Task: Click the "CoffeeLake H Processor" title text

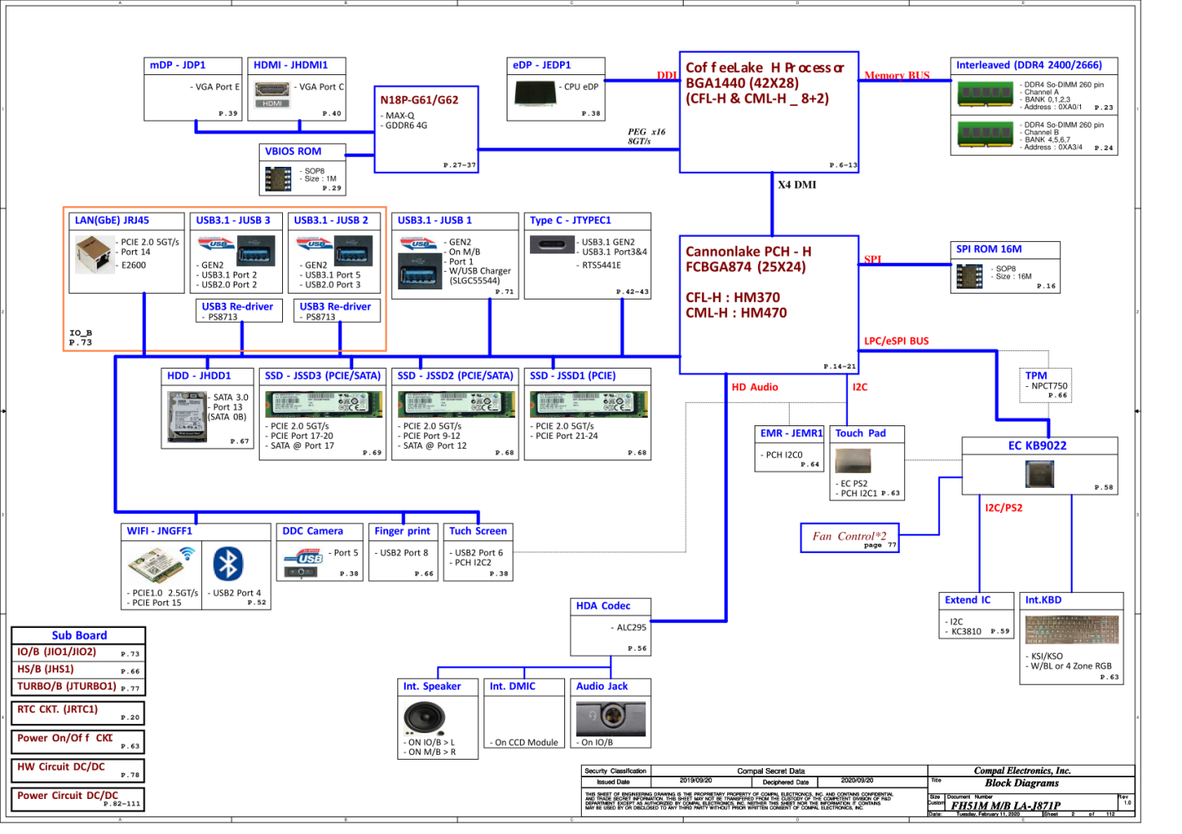Action: pyautogui.click(x=765, y=68)
